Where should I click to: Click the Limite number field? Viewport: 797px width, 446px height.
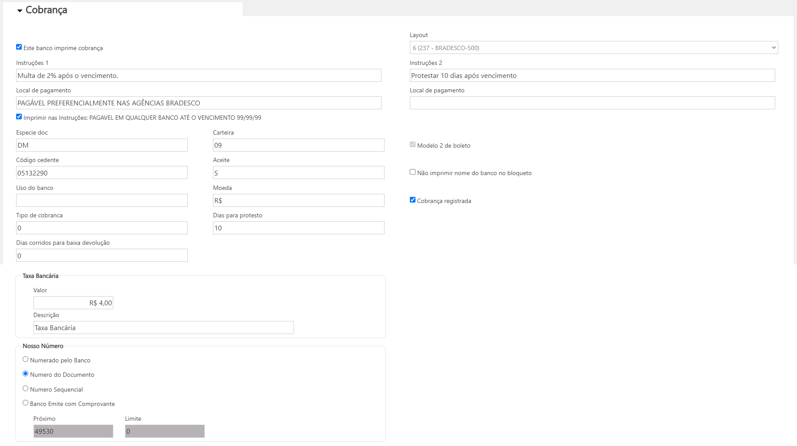165,431
